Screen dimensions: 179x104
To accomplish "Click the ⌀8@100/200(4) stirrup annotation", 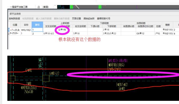I will point(117,65).
